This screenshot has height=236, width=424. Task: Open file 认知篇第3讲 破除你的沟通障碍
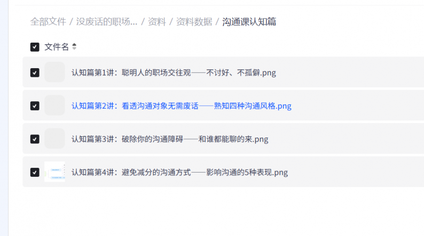[x=170, y=139]
